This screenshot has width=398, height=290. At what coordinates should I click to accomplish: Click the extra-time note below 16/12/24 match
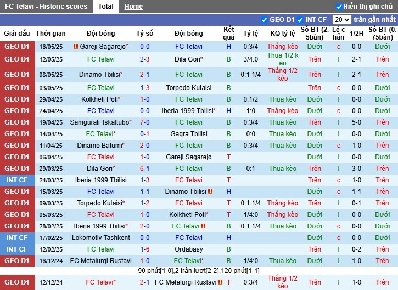[199, 271]
